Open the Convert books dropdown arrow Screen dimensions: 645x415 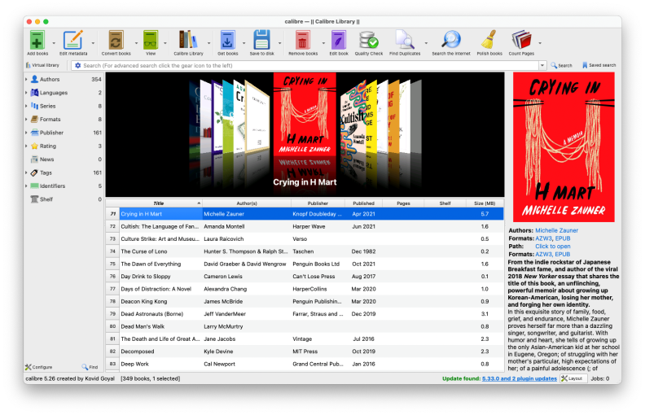(x=136, y=43)
